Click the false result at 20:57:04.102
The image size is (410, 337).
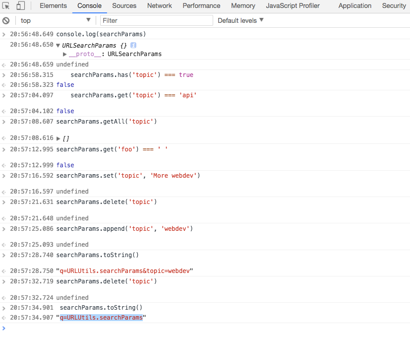click(x=65, y=111)
